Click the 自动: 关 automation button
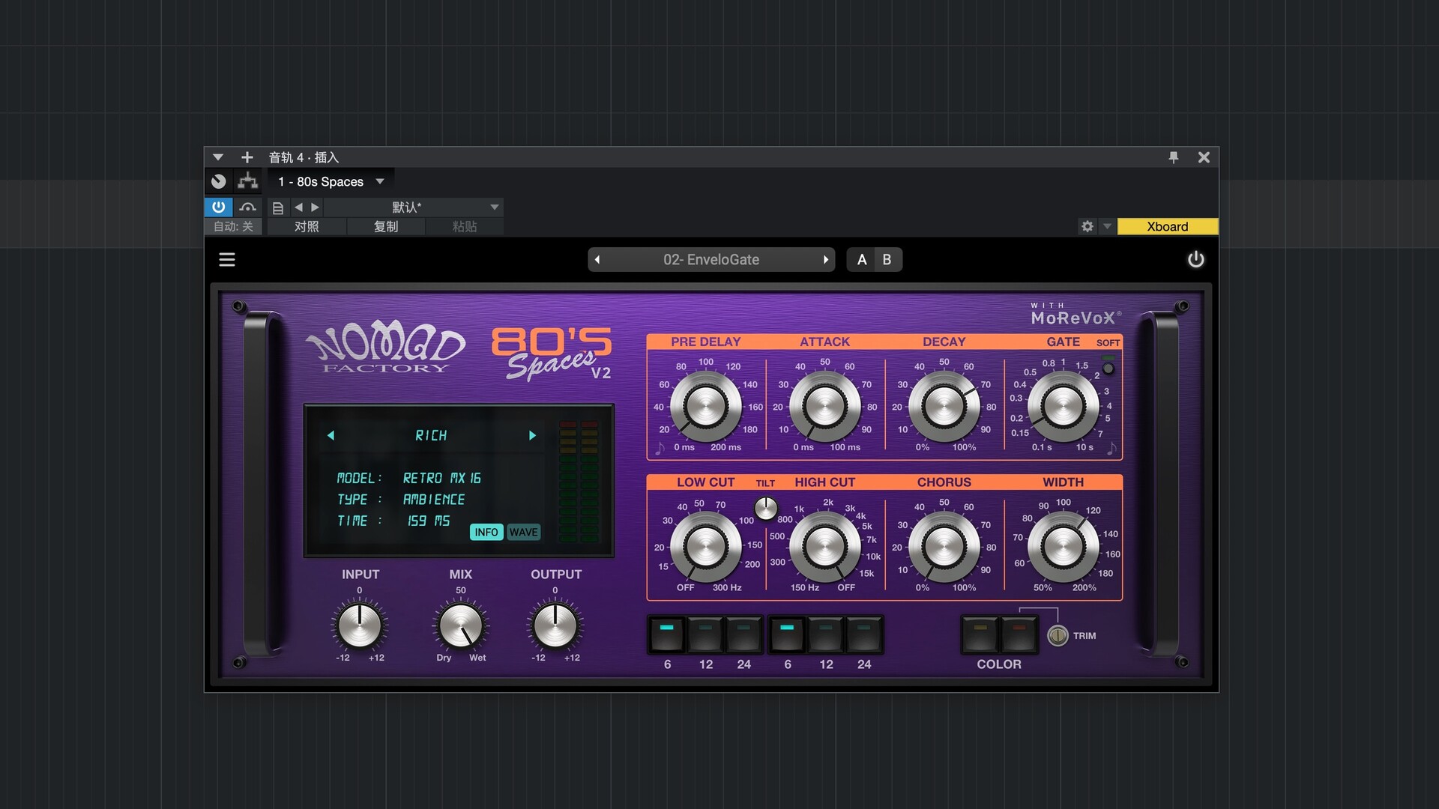Image resolution: width=1439 pixels, height=809 pixels. tap(233, 226)
